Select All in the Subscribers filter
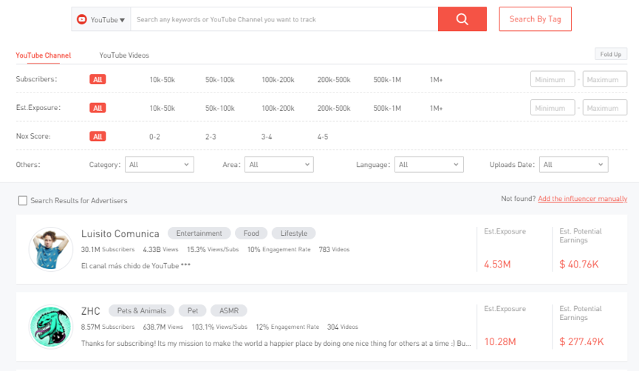Viewport: 639px width, 371px height. (x=98, y=80)
